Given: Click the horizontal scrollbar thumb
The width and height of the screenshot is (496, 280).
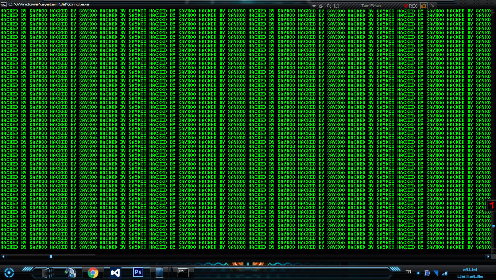Looking at the screenshot, I should (51, 256).
